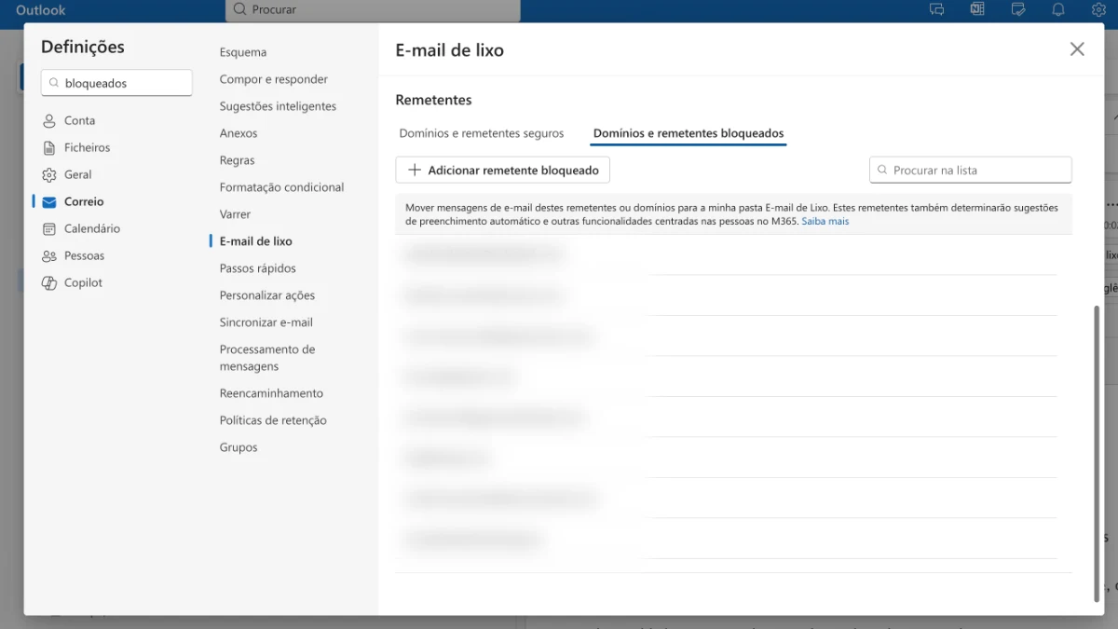Select Domínios e remetentes bloqueados tab
This screenshot has height=629, width=1118.
pyautogui.click(x=689, y=133)
